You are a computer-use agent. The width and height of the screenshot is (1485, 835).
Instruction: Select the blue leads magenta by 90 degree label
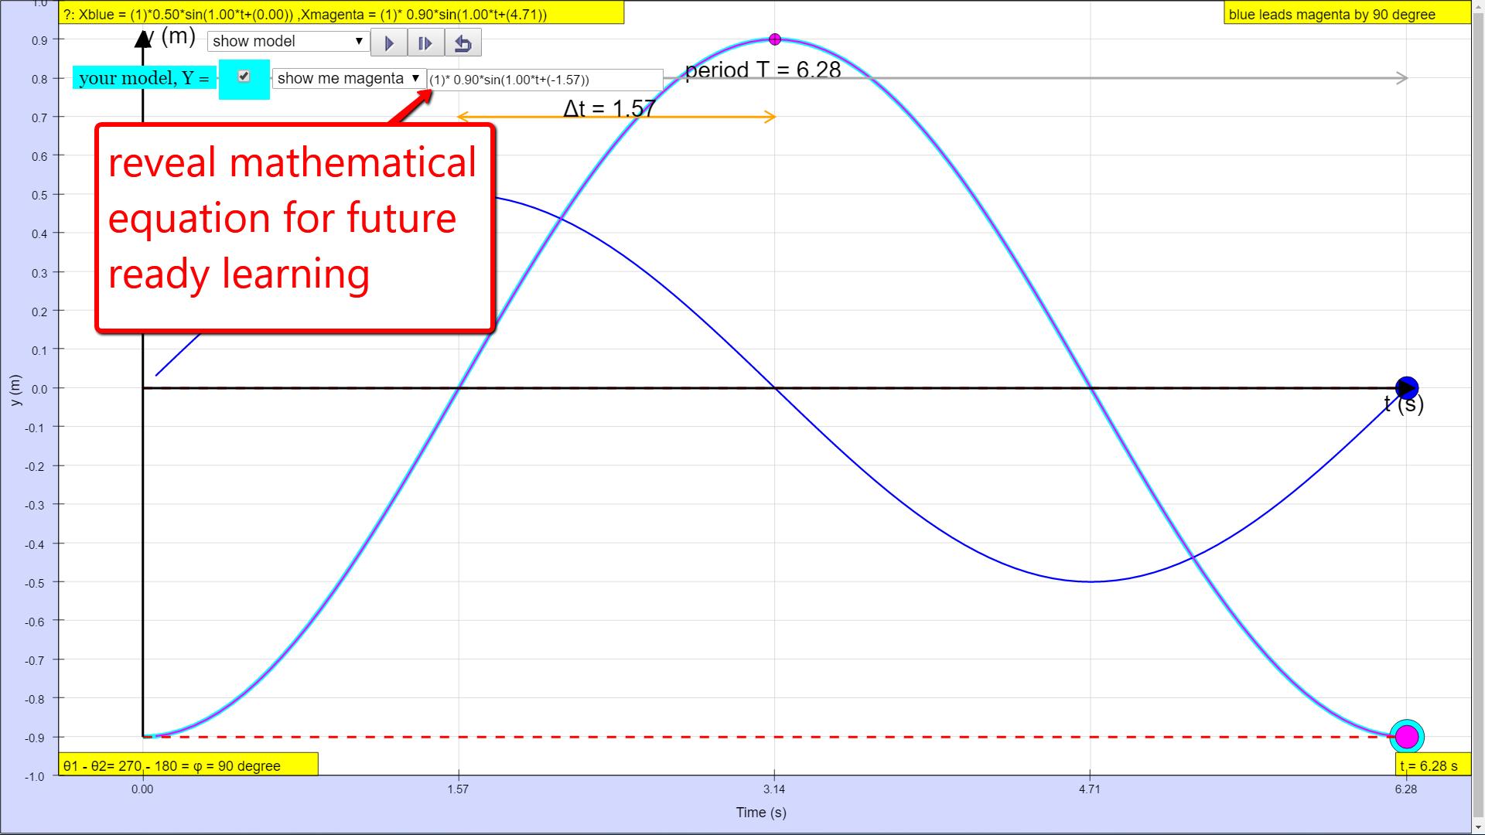(x=1347, y=14)
